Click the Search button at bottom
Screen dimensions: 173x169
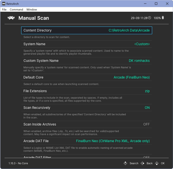tap(134, 163)
